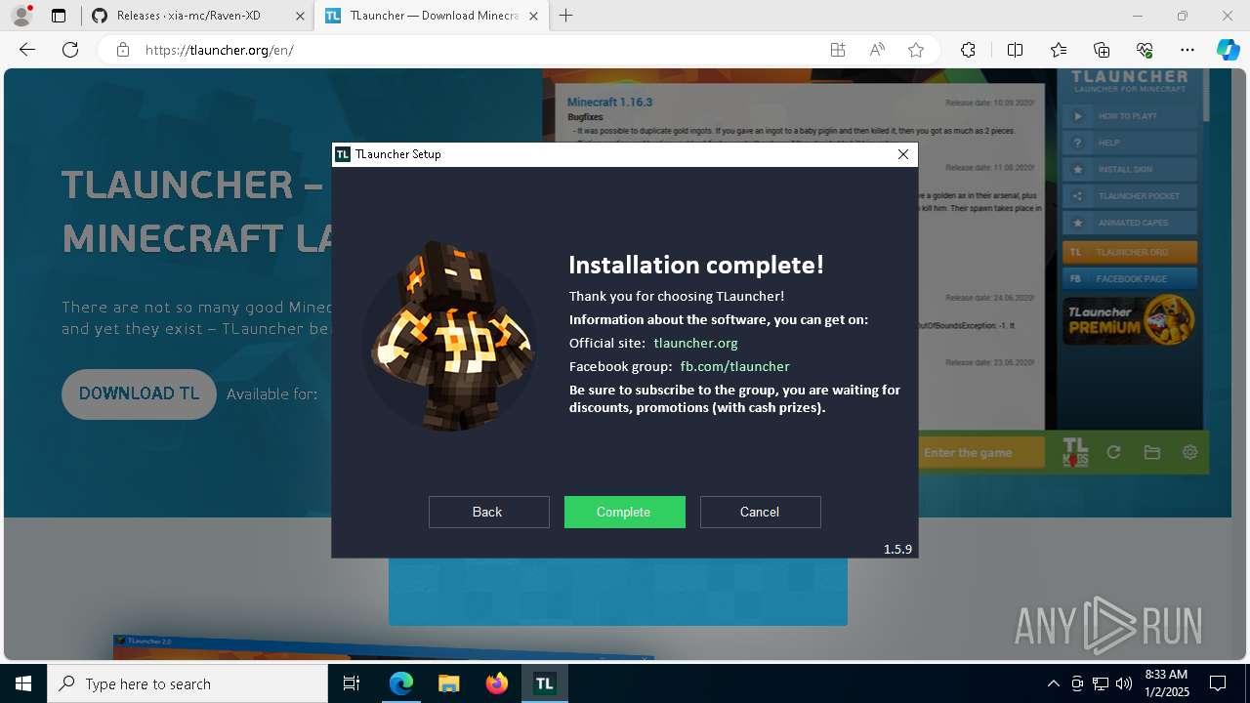
Task: Launch Firefox from the taskbar
Action: [496, 683]
